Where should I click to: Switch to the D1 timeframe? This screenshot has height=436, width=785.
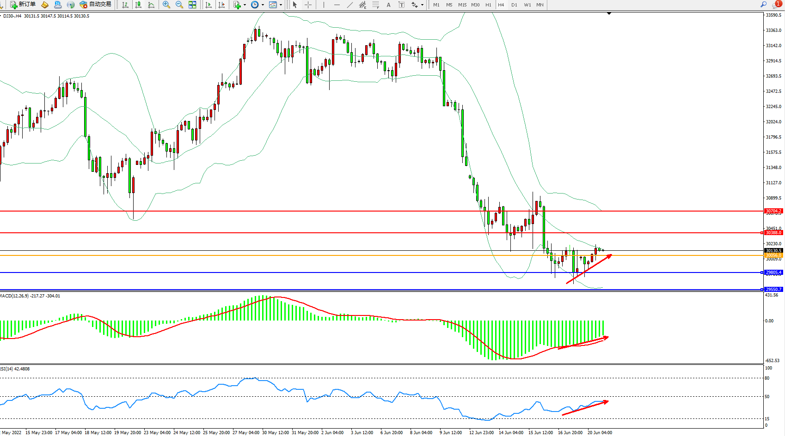point(514,5)
